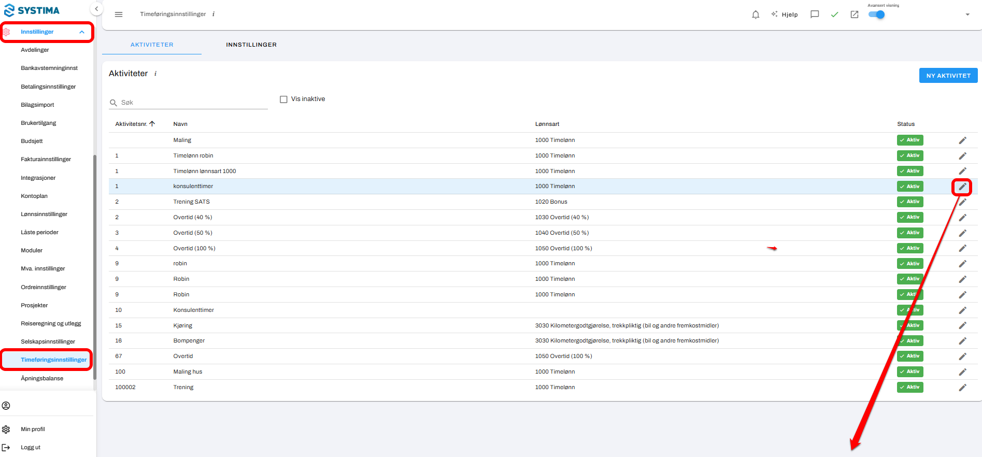Open Kontoplan in the sidebar
982x457 pixels.
pos(34,196)
